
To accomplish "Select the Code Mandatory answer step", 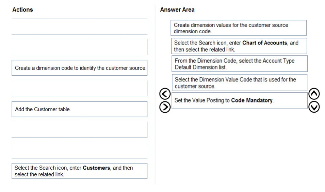I will click(239, 100).
